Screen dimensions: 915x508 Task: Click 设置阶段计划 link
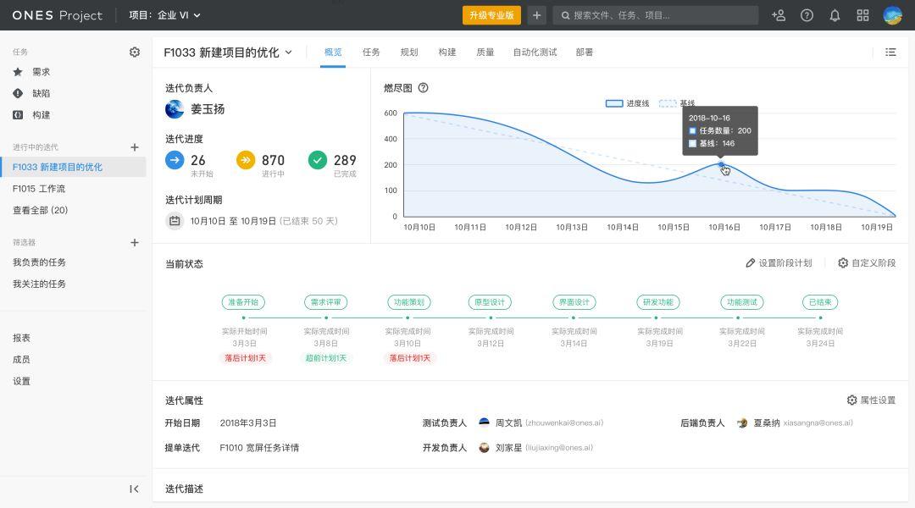coord(779,263)
